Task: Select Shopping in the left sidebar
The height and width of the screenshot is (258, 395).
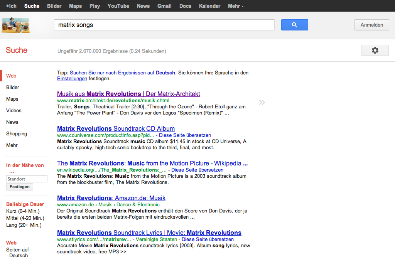Action: [x=17, y=134]
